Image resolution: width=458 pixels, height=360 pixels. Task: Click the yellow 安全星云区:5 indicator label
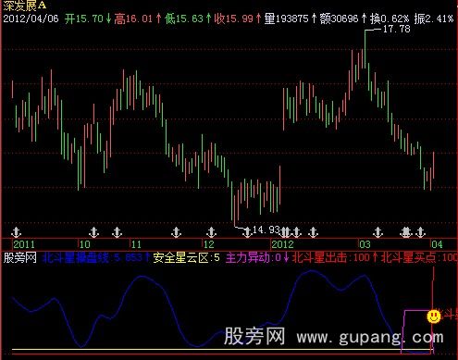[187, 257]
